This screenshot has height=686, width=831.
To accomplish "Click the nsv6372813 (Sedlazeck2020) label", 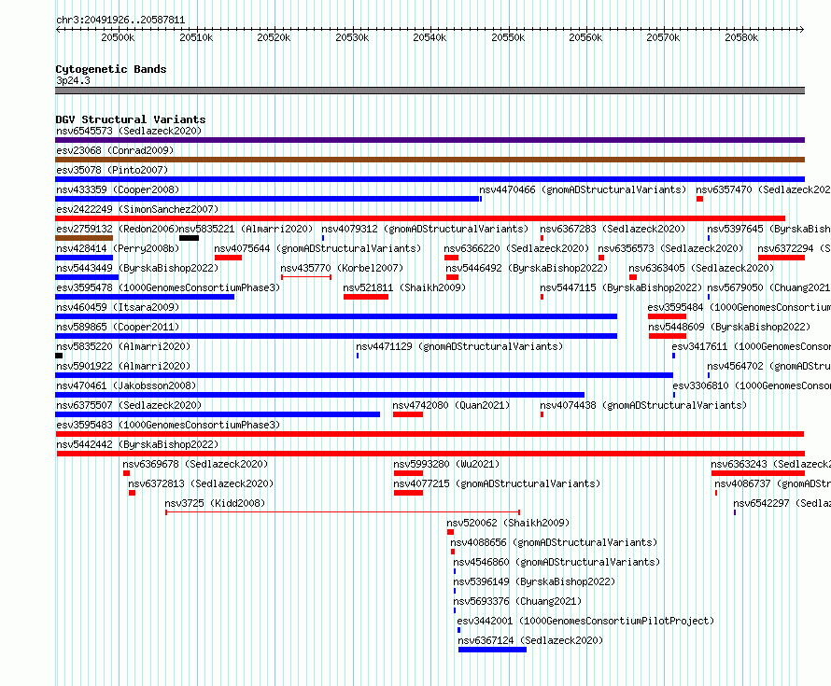I will [x=201, y=483].
